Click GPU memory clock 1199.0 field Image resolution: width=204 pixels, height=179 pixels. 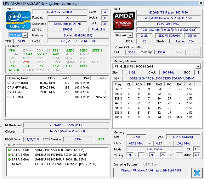click(161, 52)
